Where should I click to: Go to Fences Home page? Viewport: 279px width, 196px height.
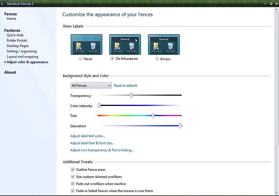pos(11,19)
